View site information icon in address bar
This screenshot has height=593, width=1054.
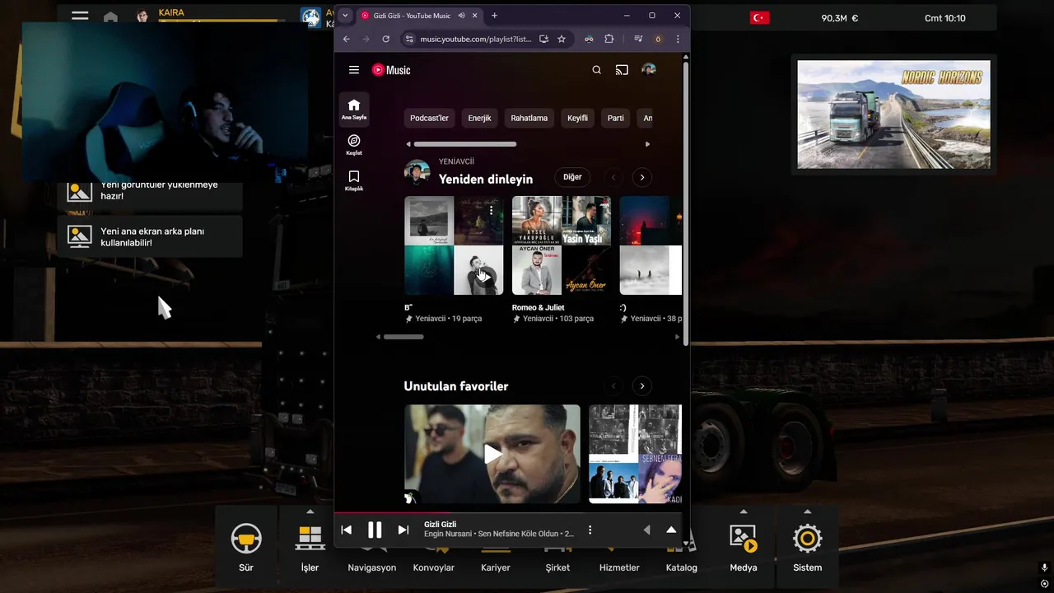click(x=409, y=39)
